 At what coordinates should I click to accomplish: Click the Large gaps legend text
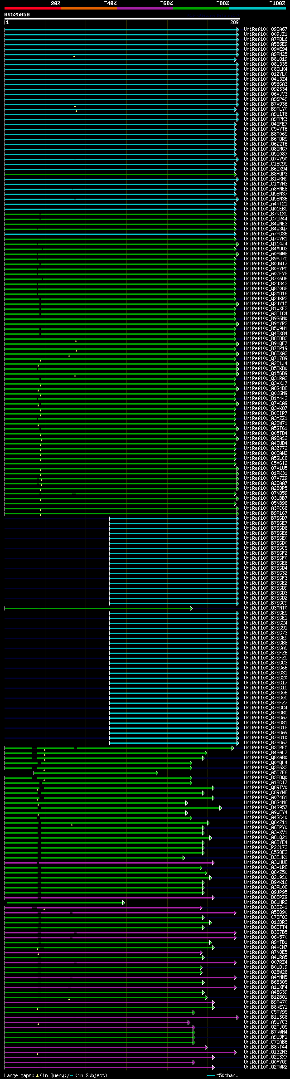click(x=56, y=1075)
